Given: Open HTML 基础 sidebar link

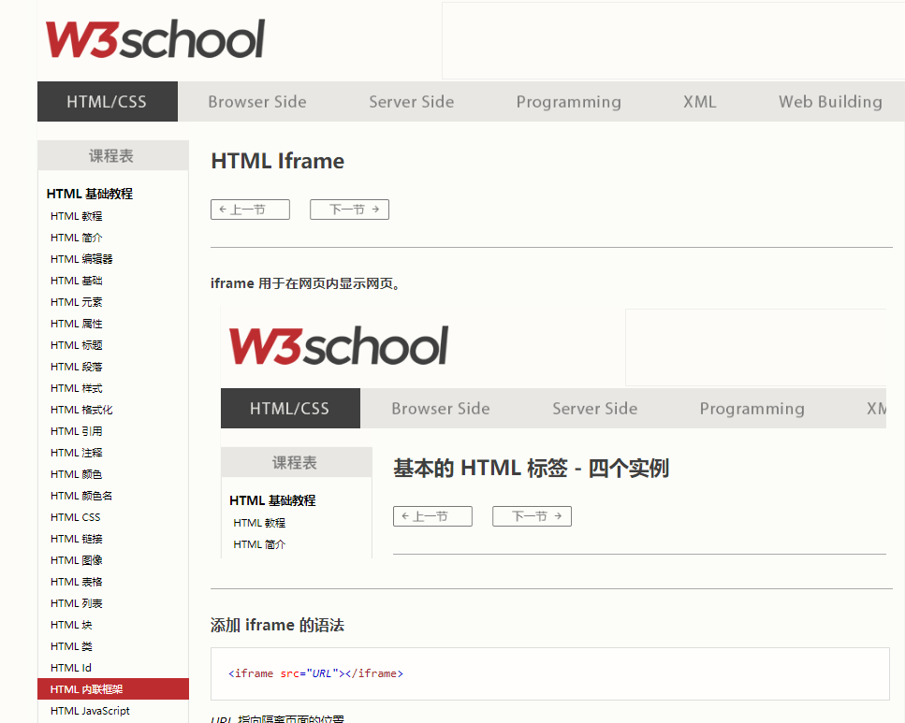Looking at the screenshot, I should (x=76, y=281).
